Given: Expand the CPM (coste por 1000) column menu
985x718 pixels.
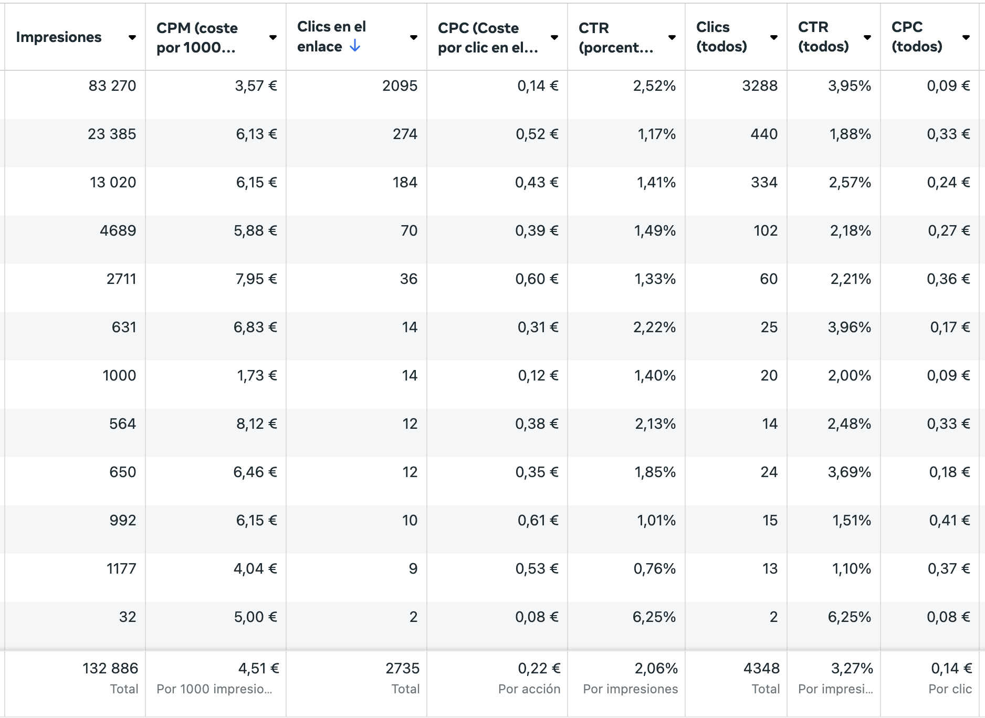Looking at the screenshot, I should 273,37.
